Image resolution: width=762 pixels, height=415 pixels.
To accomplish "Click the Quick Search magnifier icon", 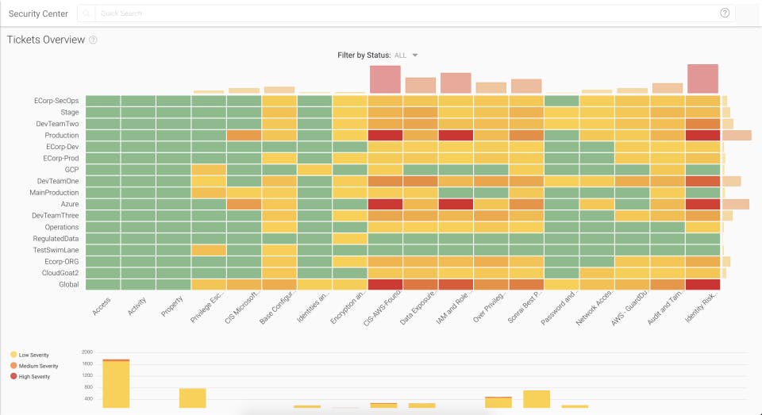I will coord(87,13).
